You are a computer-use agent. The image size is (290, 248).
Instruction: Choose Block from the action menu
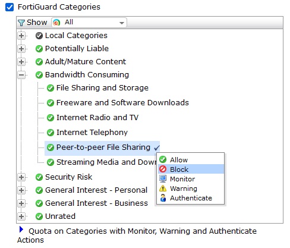click(191, 169)
